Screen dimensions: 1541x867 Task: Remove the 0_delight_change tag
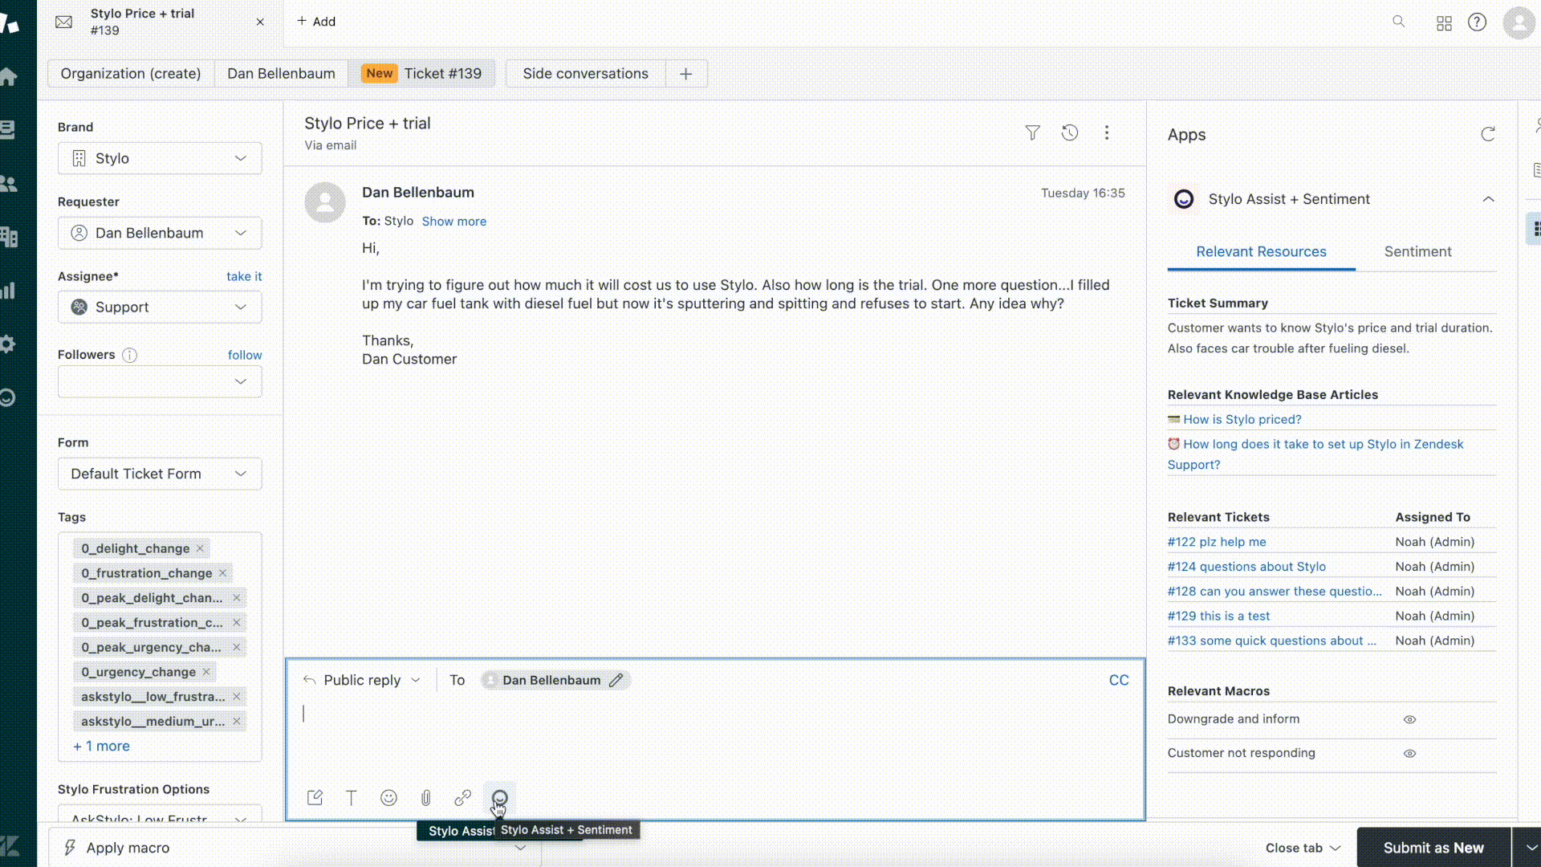click(x=200, y=548)
